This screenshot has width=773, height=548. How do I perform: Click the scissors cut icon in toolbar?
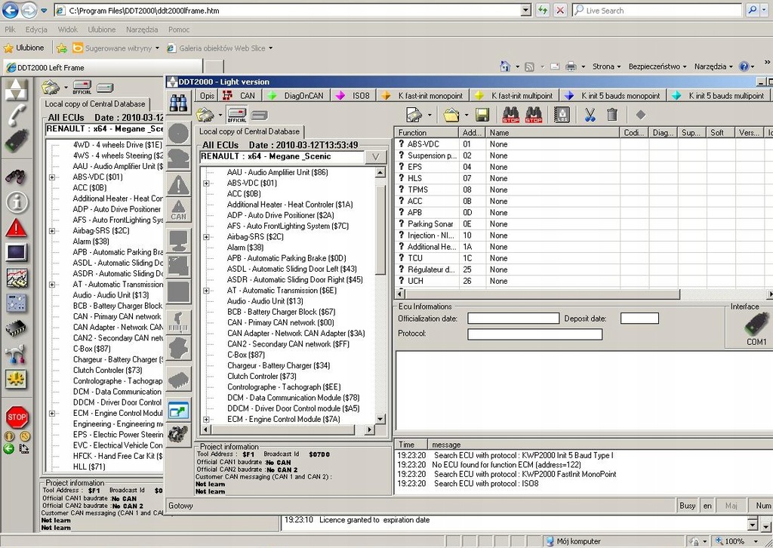[x=590, y=115]
